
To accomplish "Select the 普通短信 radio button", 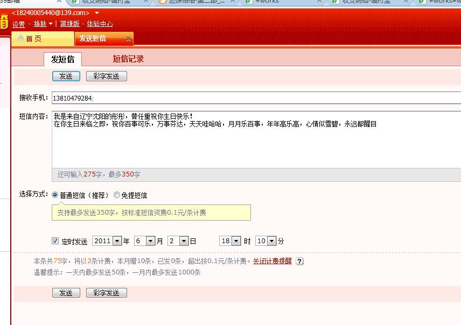I will [54, 195].
